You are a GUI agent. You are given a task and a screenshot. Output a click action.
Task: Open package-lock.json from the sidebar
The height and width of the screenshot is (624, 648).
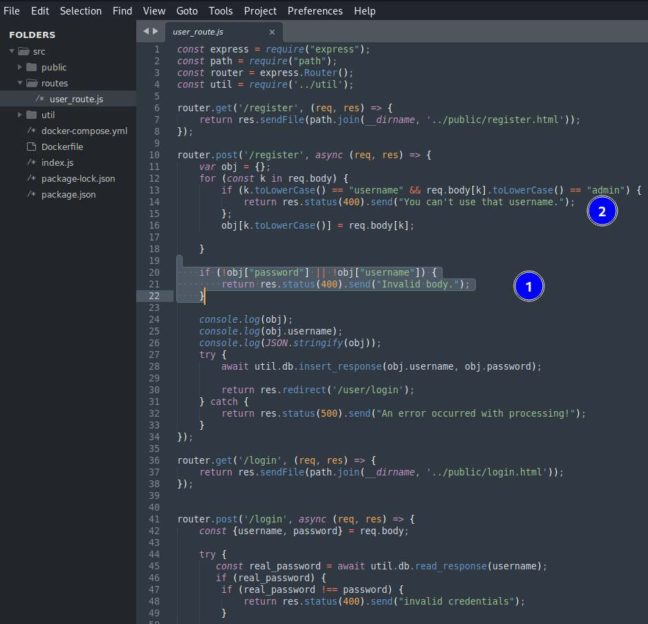(x=78, y=178)
